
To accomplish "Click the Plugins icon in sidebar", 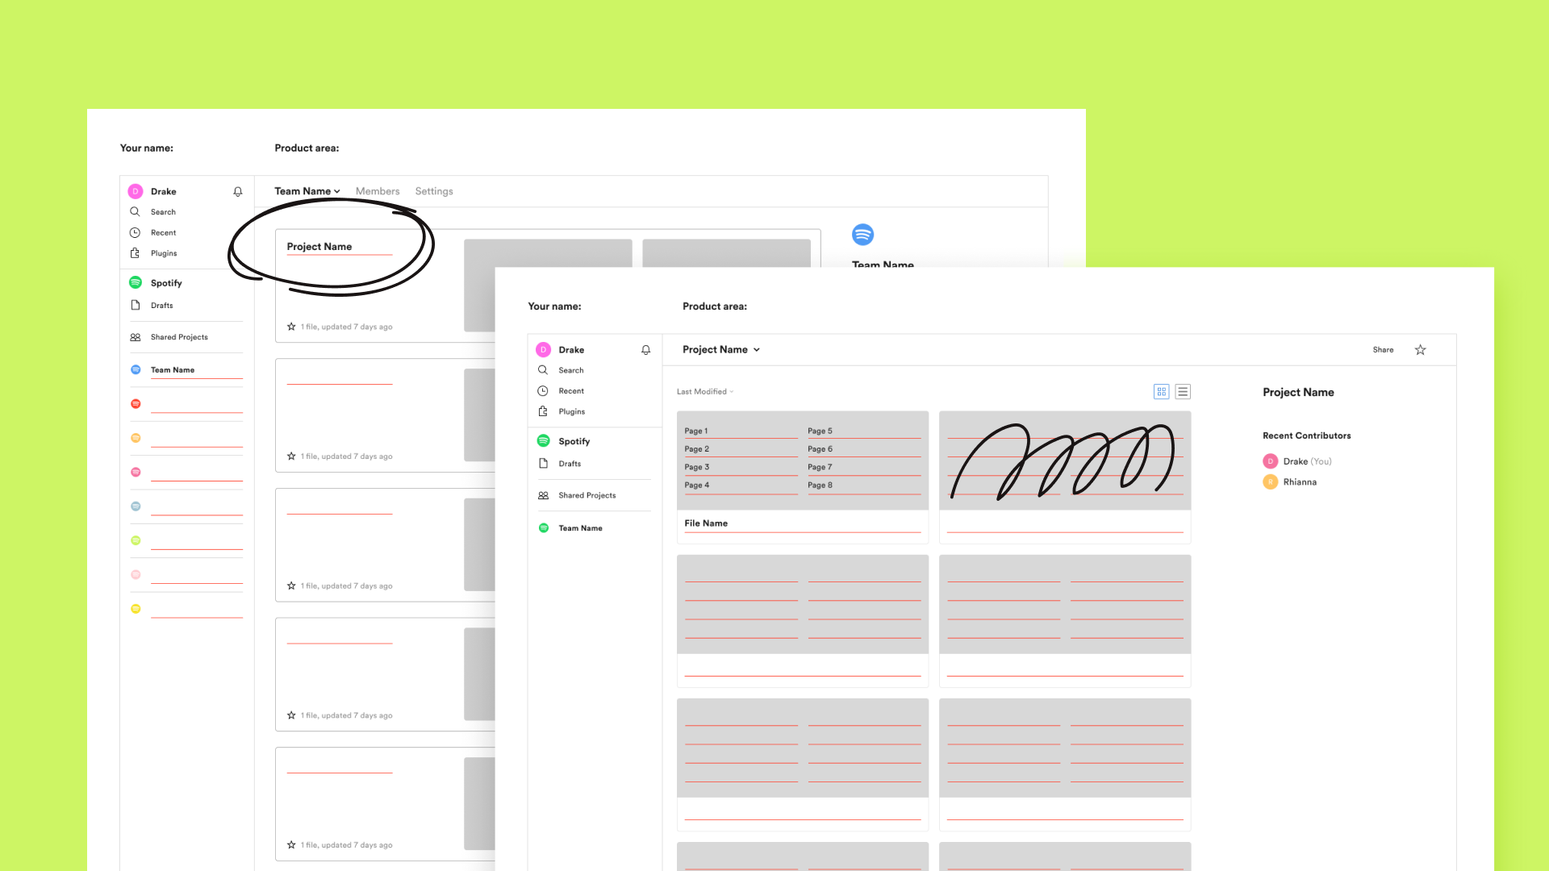I will 135,252.
